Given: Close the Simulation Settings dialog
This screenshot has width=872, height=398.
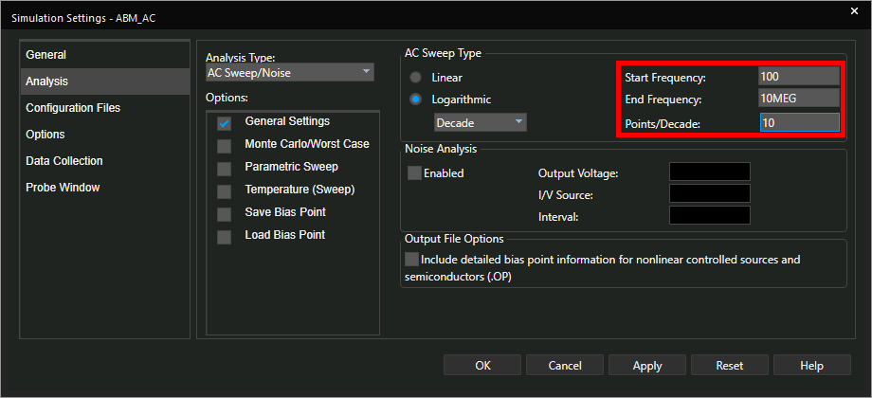Looking at the screenshot, I should pyautogui.click(x=854, y=10).
